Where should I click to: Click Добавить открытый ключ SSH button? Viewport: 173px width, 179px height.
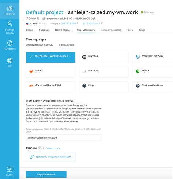coord(51,157)
